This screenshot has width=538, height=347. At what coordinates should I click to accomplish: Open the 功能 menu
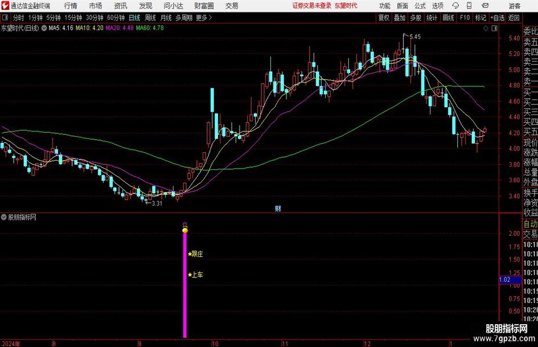[x=385, y=6]
